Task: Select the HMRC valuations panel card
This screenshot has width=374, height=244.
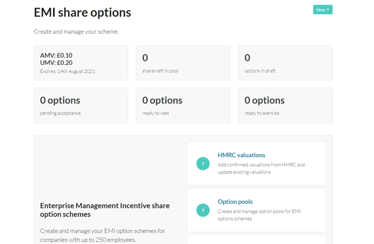Action: click(257, 163)
